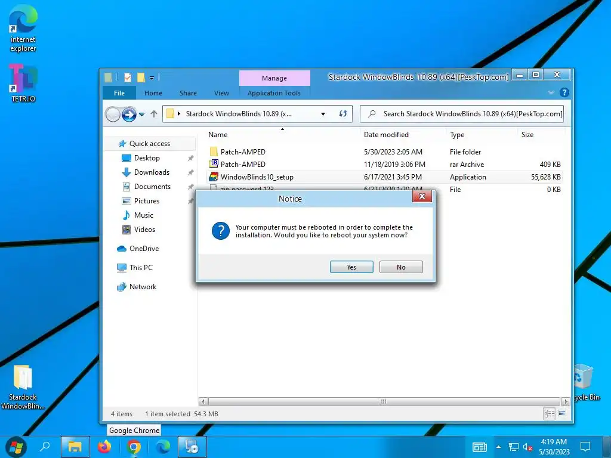The image size is (611, 458).
Task: Click the Patch-AMPED rar archive icon
Action: (214, 164)
